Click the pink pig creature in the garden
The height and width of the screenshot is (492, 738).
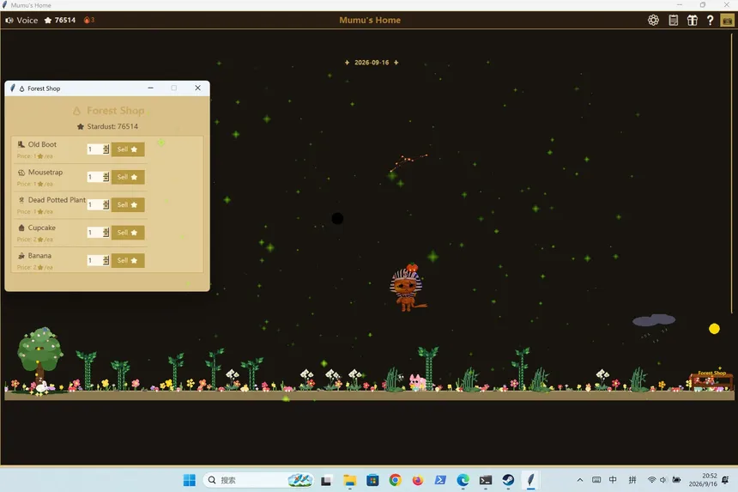point(417,381)
